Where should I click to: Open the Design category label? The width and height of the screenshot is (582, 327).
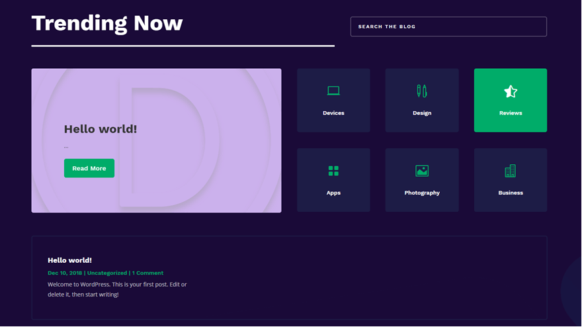click(x=422, y=113)
